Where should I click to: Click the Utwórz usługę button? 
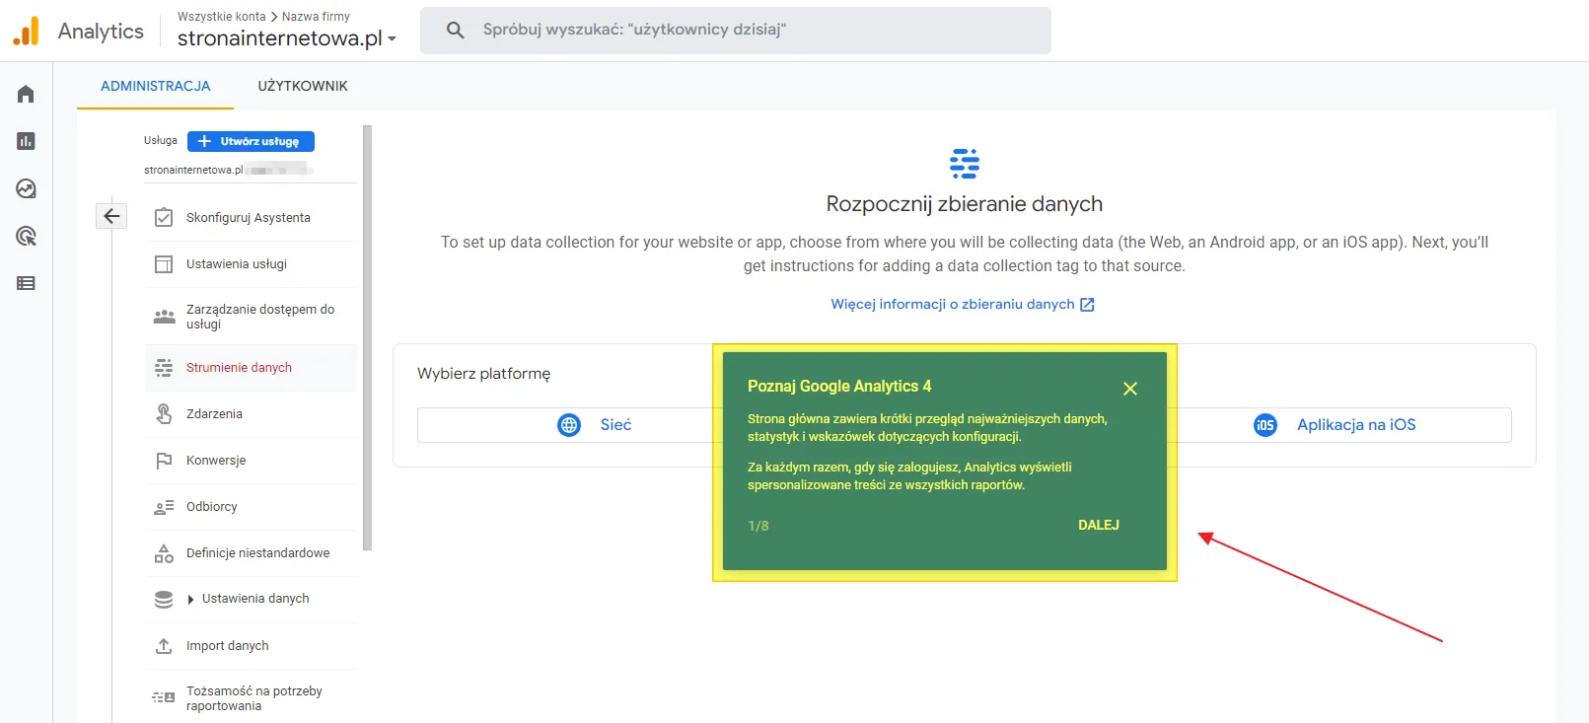[x=251, y=141]
